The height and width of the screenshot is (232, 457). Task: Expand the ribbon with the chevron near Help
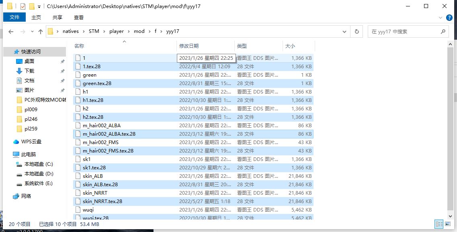point(440,17)
